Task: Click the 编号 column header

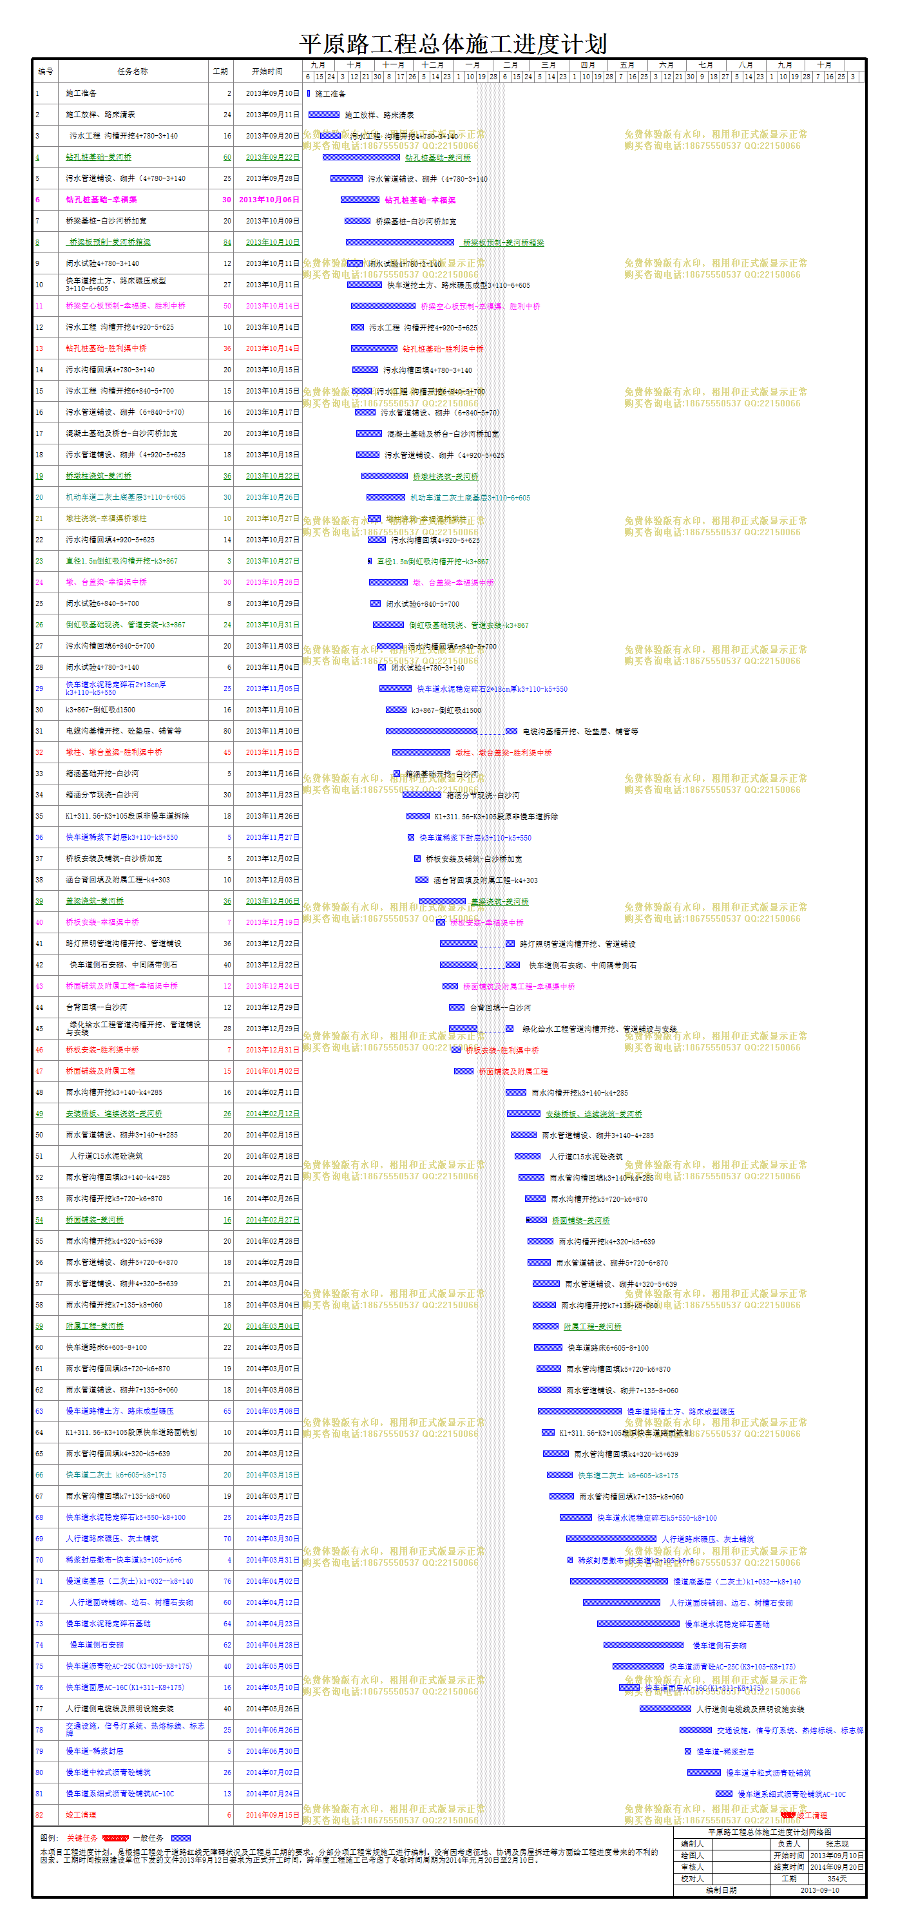Action: (x=46, y=72)
